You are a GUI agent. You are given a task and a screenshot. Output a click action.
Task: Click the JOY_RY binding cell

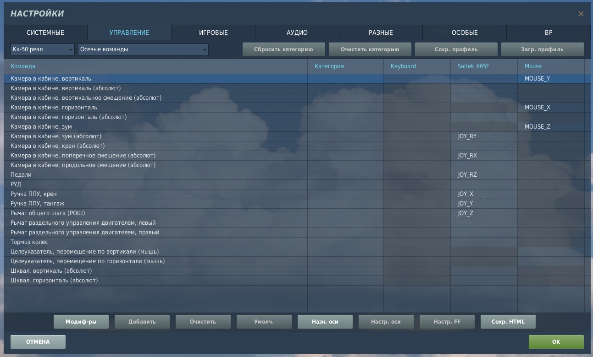point(484,136)
